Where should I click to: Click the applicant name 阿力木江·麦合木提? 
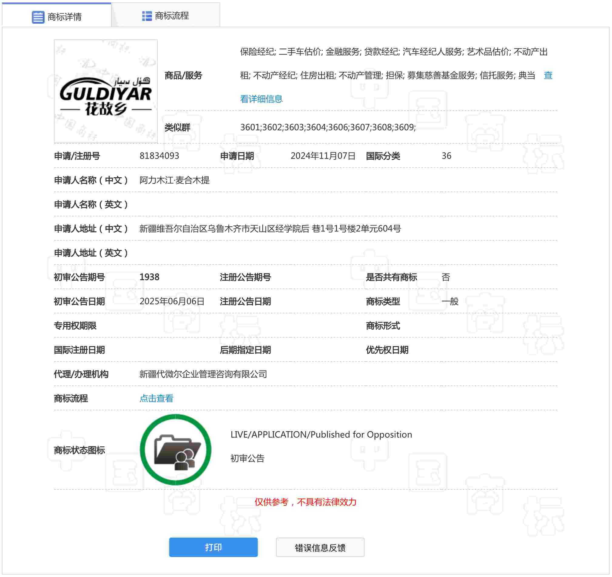[x=174, y=180]
